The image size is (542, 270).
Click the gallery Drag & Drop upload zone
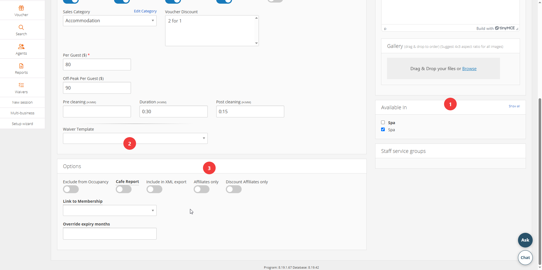point(443,68)
